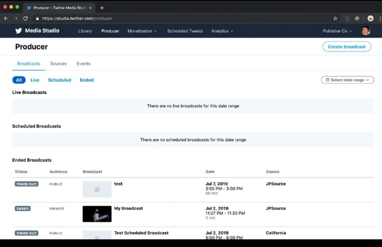Click TIMED OUT badge for Test Scheduled Broadcast
382x247 pixels.
click(27, 233)
